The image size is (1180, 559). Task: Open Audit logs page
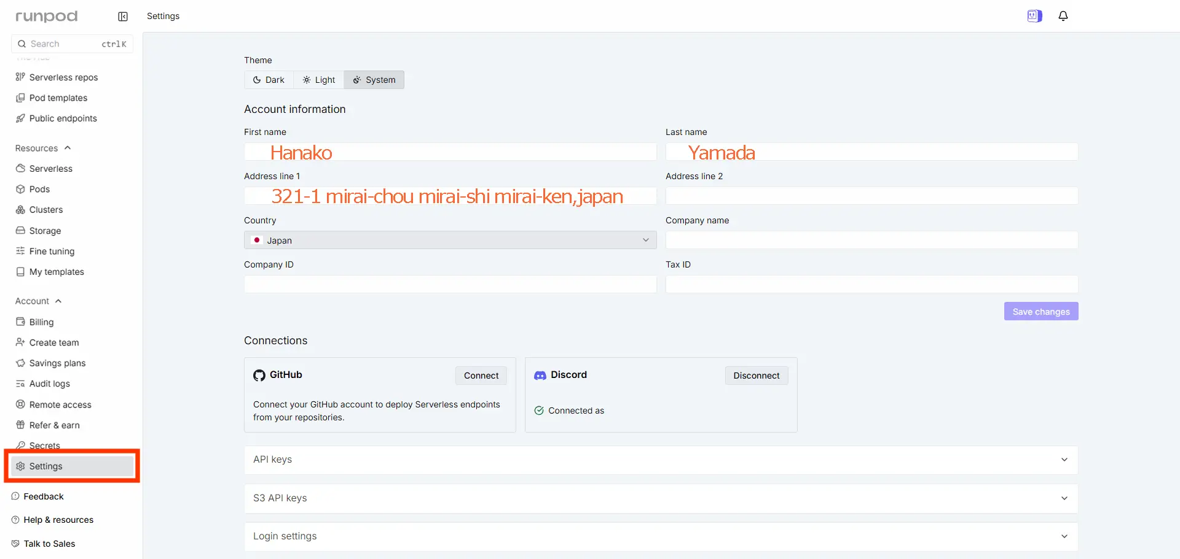(x=49, y=384)
